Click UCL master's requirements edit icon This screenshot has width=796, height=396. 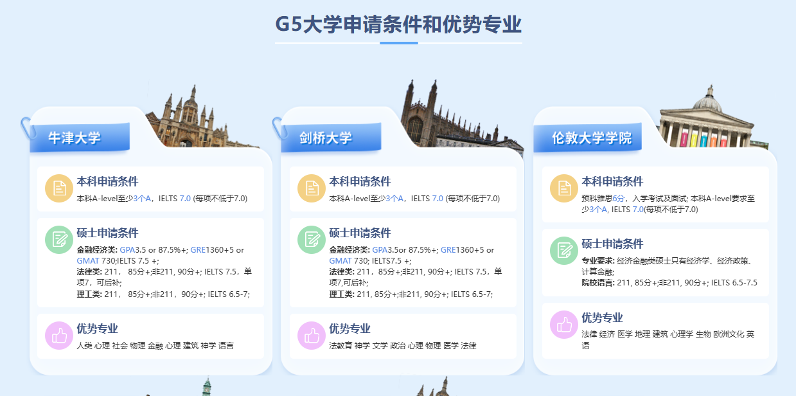tap(563, 250)
